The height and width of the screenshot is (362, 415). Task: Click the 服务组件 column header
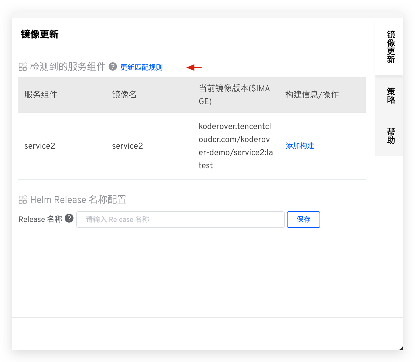tap(41, 95)
